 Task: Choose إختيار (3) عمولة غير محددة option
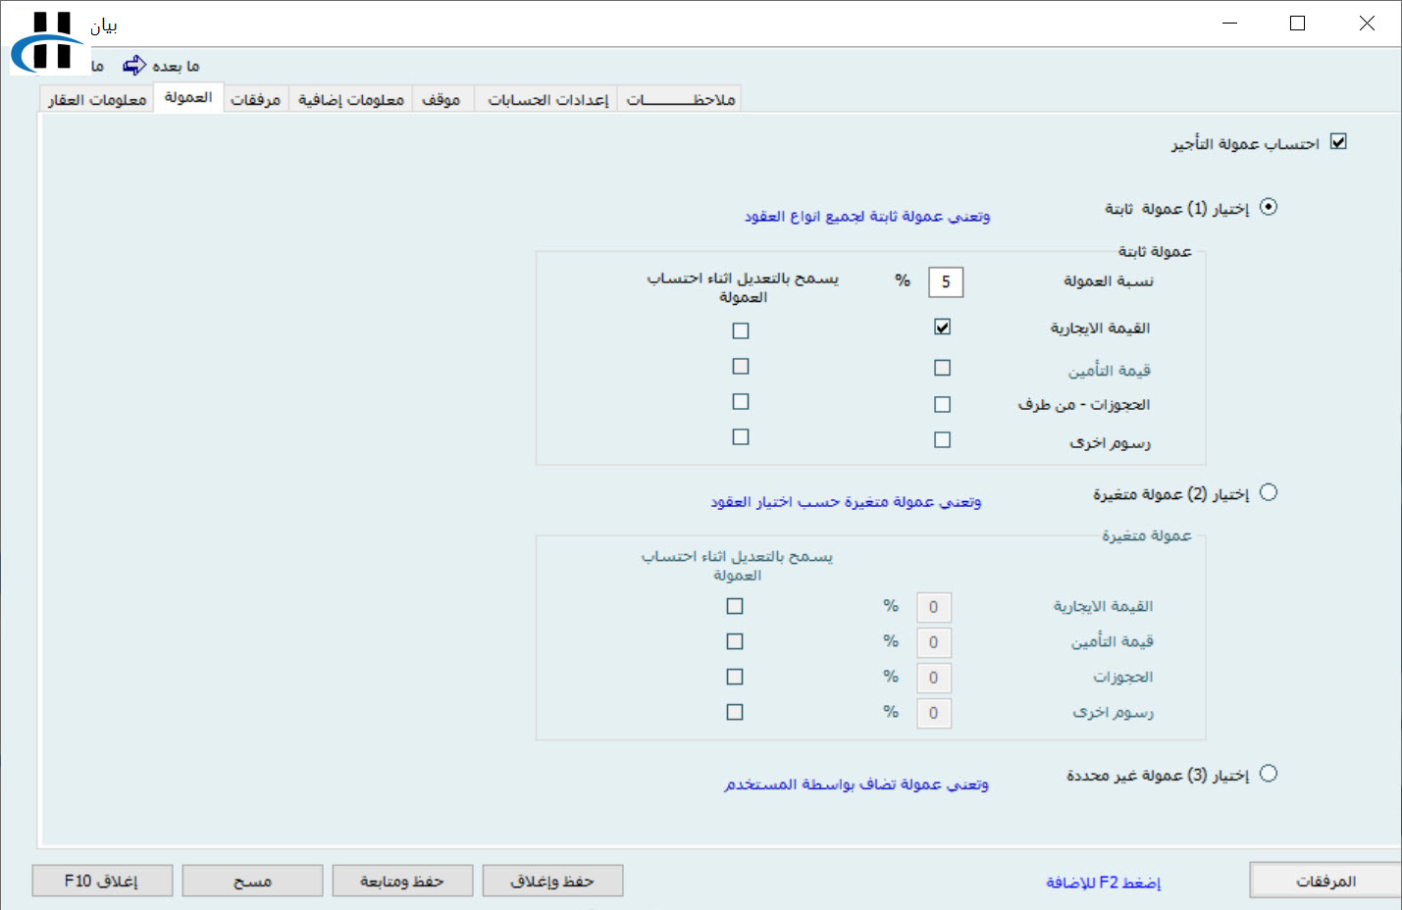pos(1269,774)
